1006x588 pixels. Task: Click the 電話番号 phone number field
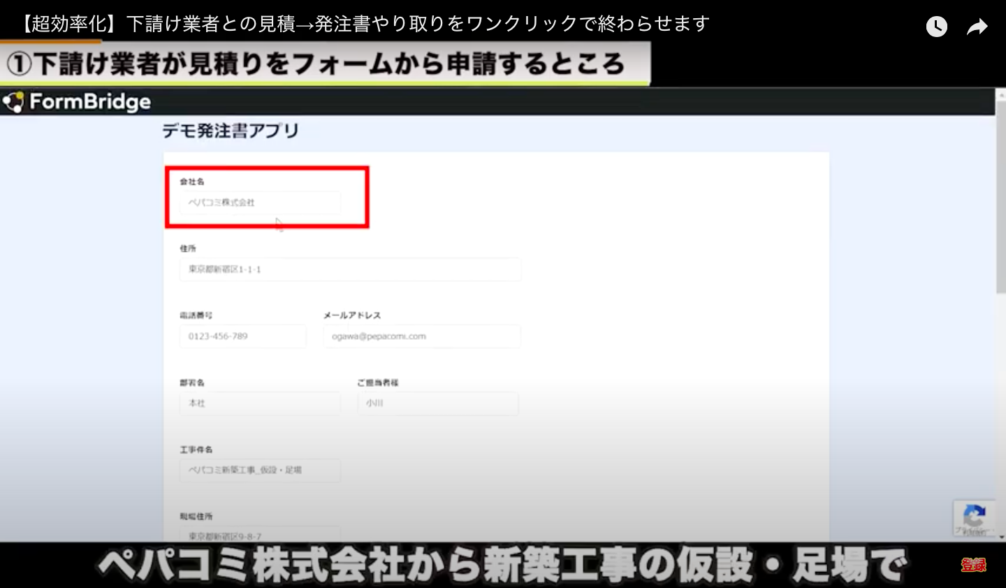point(242,336)
